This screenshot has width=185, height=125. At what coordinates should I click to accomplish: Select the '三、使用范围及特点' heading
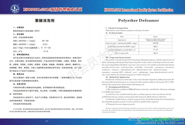[x=21, y=55]
